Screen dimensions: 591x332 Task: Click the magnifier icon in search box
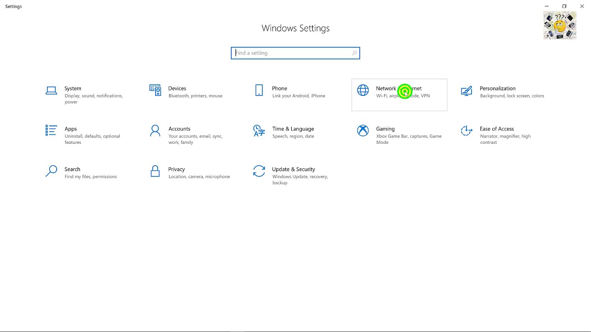[x=354, y=53]
